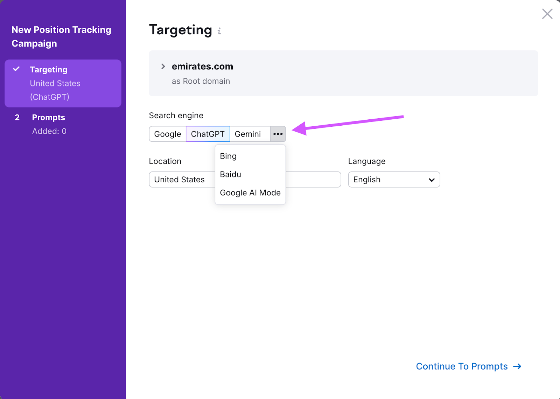Select Google as the search engine
Viewport: 560px width, 399px height.
click(168, 134)
